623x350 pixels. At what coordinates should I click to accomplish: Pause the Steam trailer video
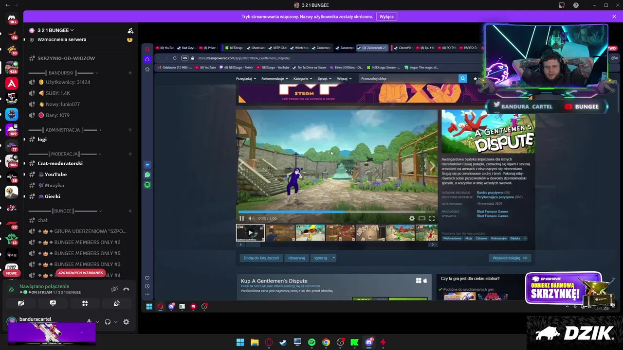[x=241, y=218]
